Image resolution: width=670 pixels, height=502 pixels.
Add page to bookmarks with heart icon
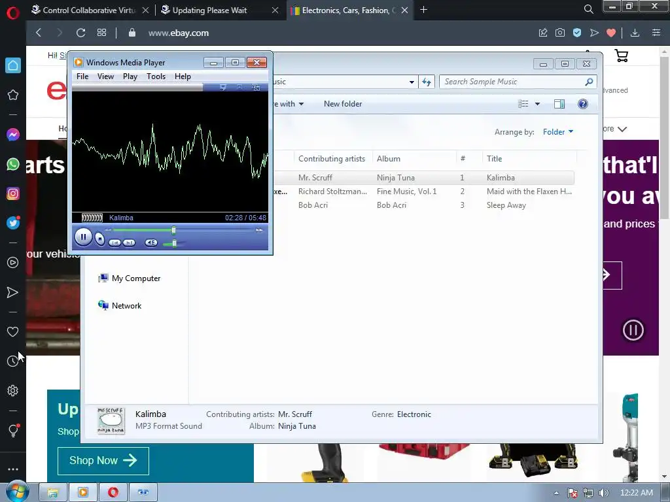pos(611,33)
